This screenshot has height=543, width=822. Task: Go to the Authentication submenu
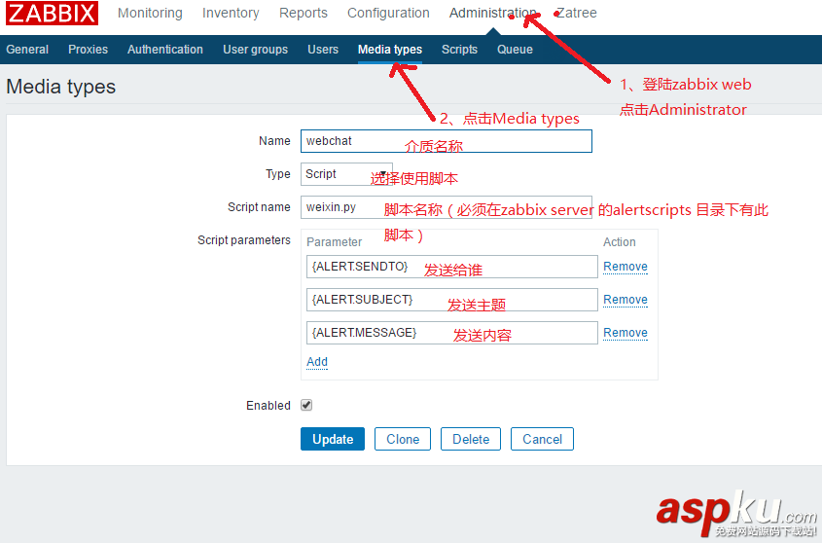[165, 50]
